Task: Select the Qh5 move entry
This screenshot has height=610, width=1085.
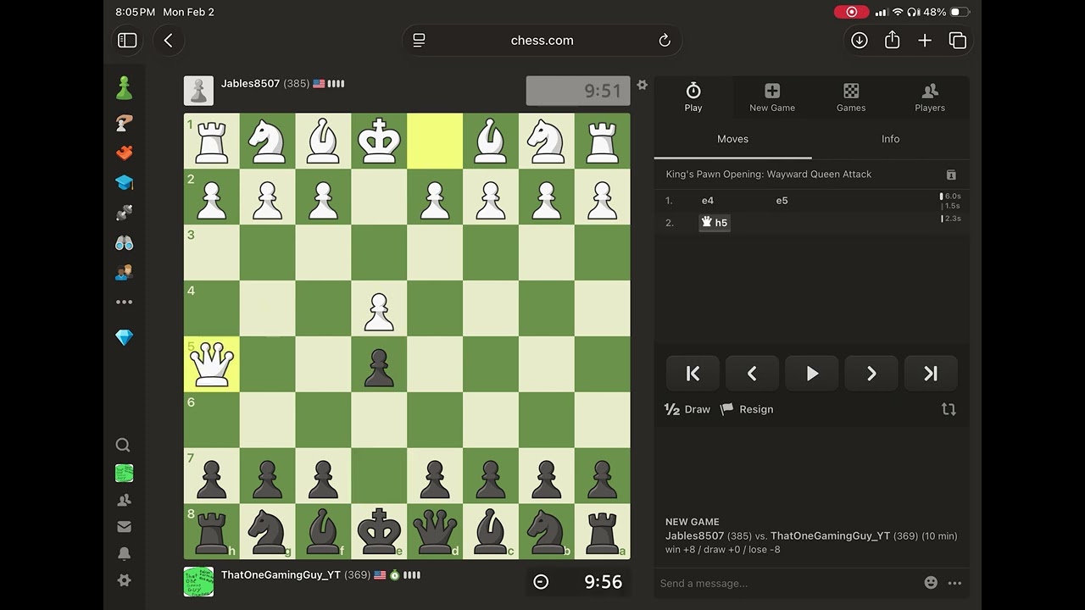Action: click(x=715, y=223)
